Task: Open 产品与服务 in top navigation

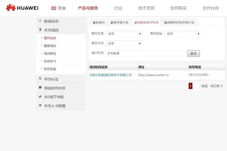Action: pos(88,8)
